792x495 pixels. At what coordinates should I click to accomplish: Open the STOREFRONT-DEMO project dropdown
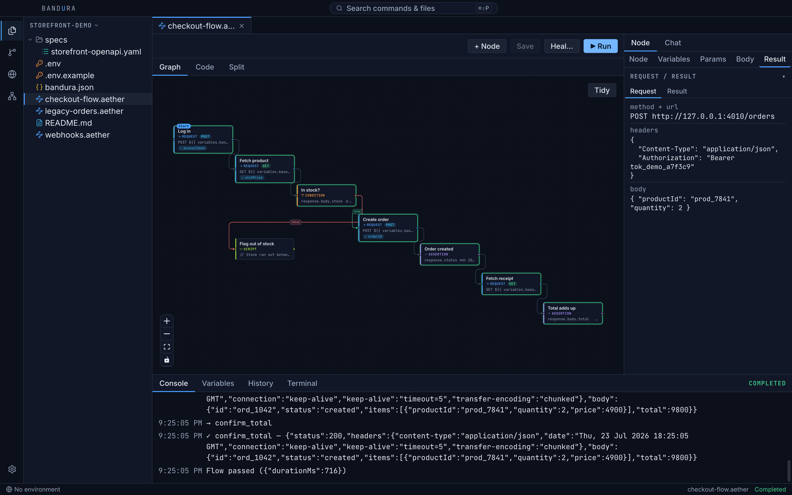[64, 25]
